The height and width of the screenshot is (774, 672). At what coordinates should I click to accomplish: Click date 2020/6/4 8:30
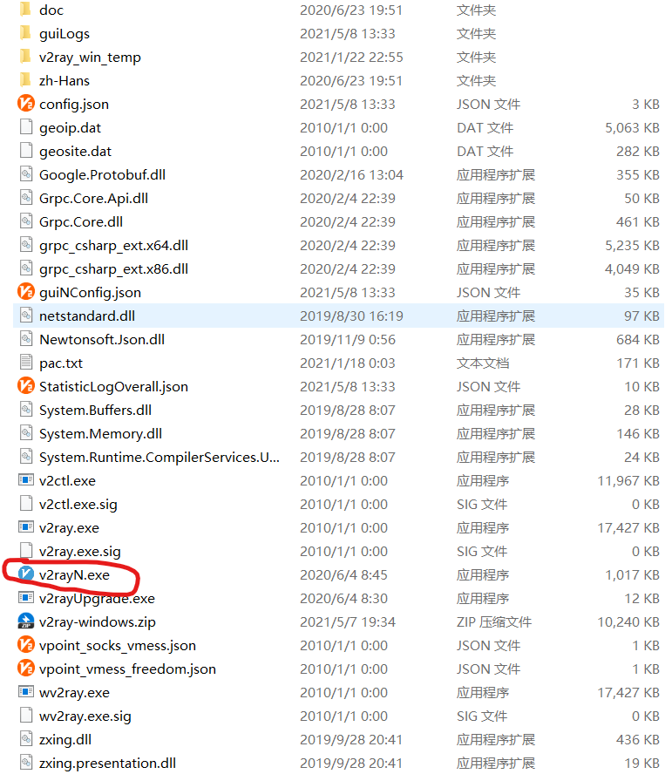pyautogui.click(x=343, y=599)
